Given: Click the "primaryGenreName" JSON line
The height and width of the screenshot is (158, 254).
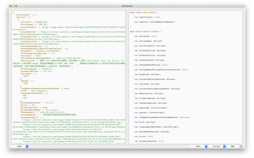Looking at the screenshot, I should (39, 110).
